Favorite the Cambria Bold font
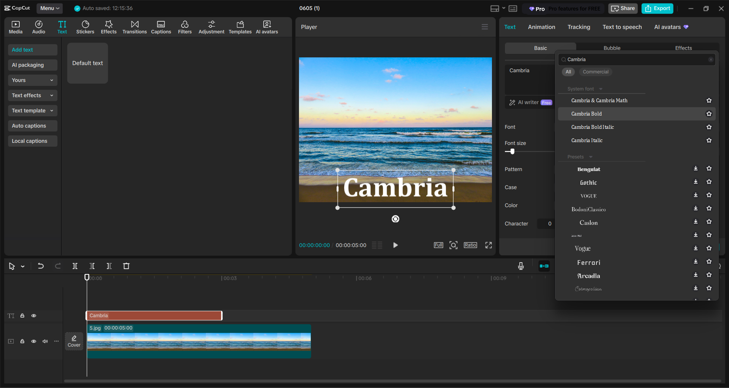The height and width of the screenshot is (388, 729). pos(708,114)
